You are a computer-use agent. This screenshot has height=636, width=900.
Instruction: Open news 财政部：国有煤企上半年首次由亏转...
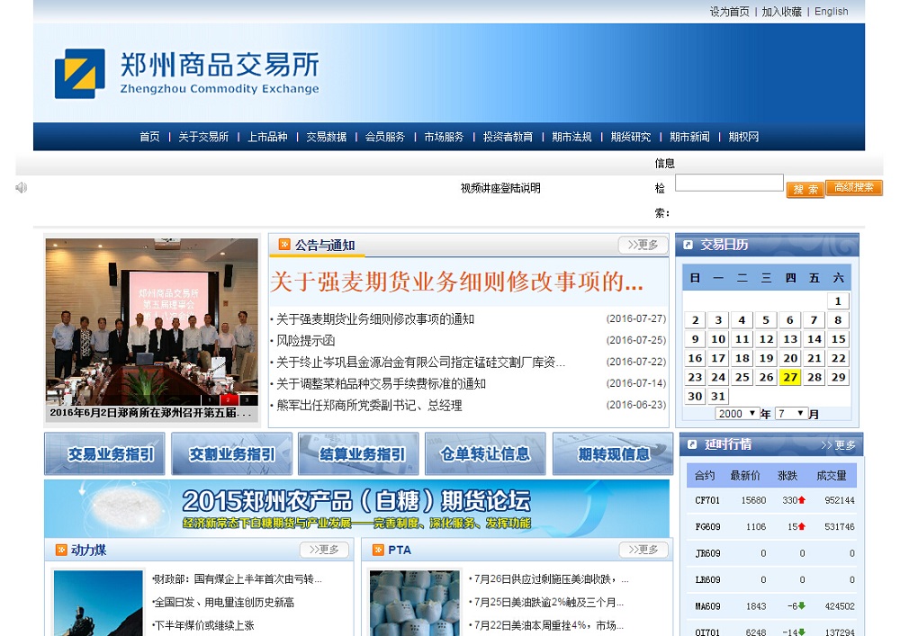238,579
